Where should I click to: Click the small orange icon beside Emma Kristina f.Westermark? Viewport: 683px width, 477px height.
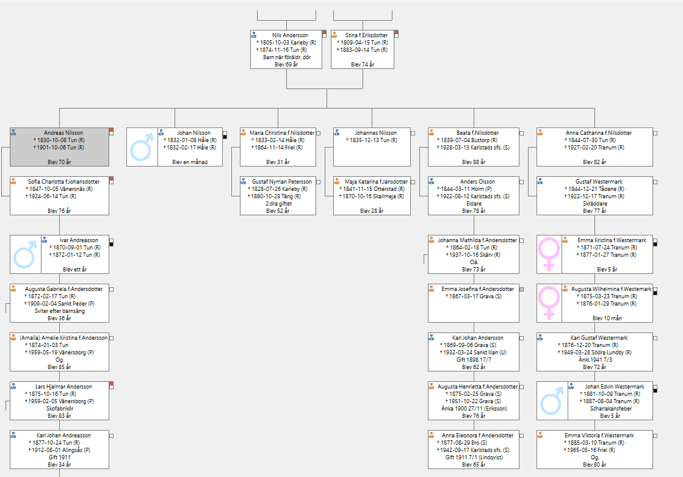565,239
